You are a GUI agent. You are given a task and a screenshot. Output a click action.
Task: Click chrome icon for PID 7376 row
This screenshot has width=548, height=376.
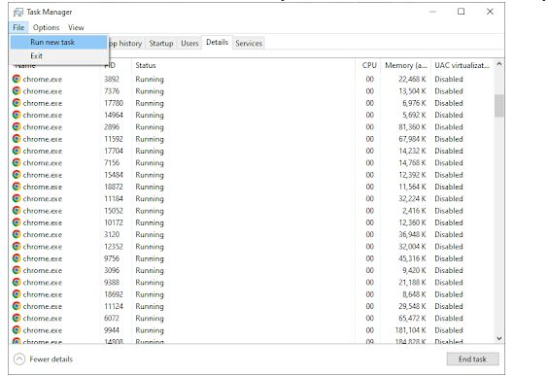click(x=17, y=91)
